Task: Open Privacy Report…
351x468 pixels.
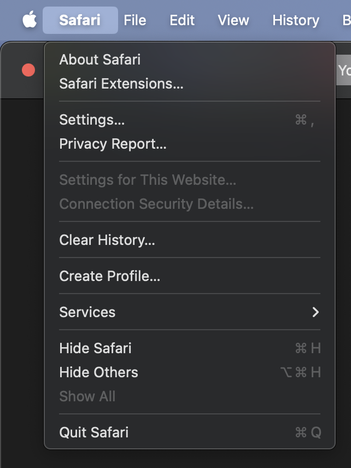Action: coord(190,144)
